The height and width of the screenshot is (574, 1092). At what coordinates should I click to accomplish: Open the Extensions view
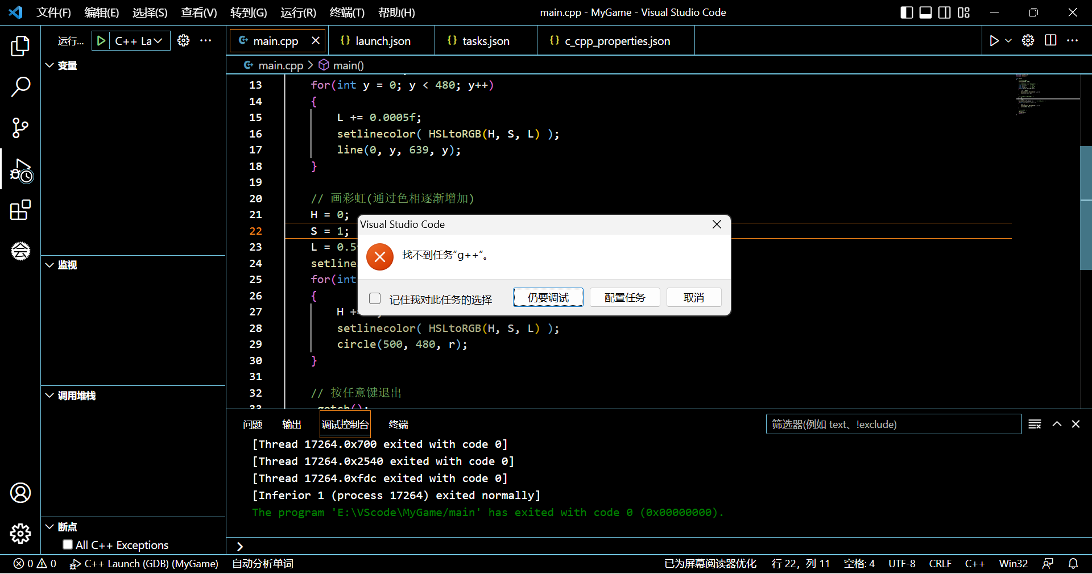[20, 210]
